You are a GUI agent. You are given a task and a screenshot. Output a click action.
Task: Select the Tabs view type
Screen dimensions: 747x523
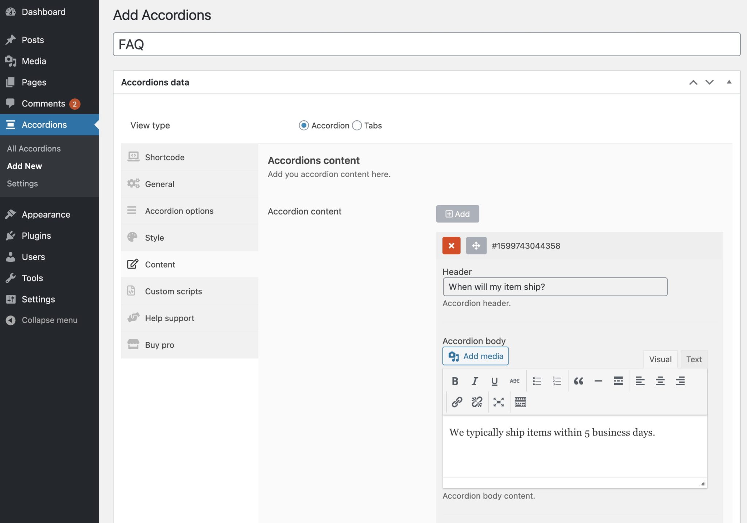click(356, 125)
